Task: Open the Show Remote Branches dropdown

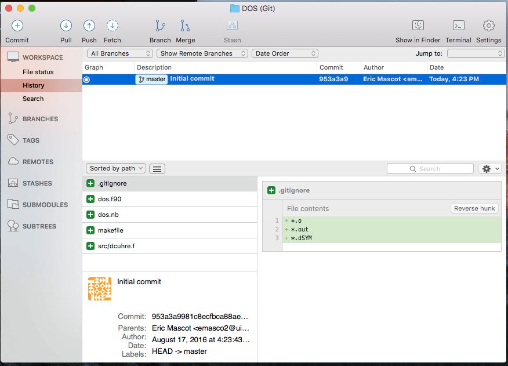Action: [x=202, y=53]
